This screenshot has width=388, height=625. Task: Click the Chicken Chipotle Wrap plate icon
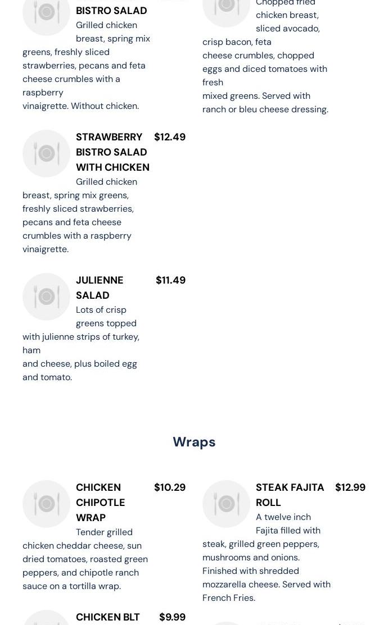(46, 504)
